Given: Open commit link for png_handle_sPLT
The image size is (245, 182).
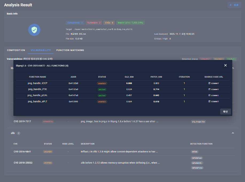Looking at the screenshot, I should pyautogui.click(x=213, y=102).
